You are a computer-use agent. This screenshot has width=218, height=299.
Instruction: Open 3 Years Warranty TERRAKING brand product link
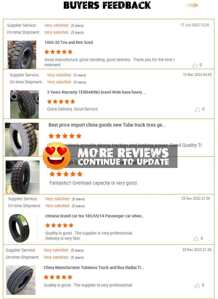tap(96, 92)
